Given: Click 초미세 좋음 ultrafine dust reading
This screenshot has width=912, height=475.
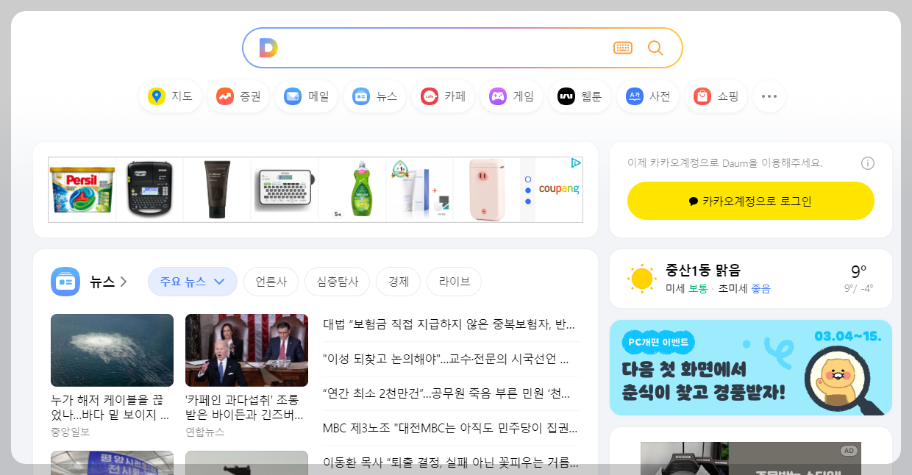Looking at the screenshot, I should pyautogui.click(x=744, y=289).
